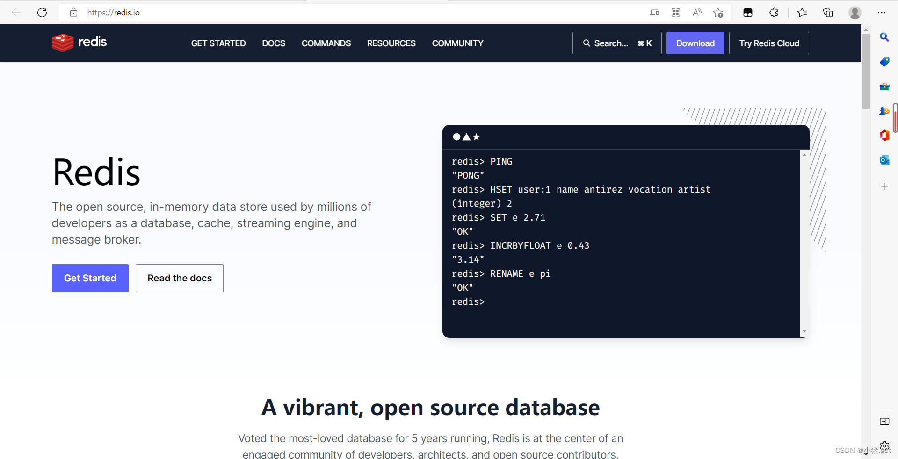Open Favorites list icon
898x459 pixels.
pos(802,13)
